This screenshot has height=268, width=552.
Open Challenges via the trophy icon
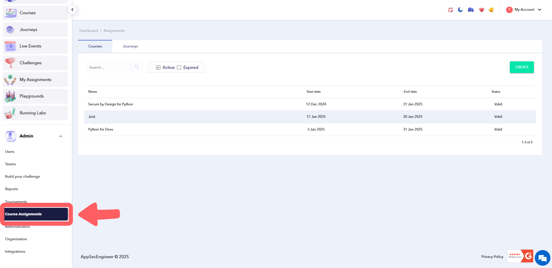click(10, 63)
